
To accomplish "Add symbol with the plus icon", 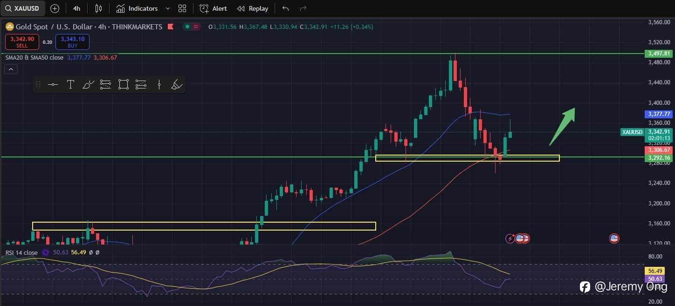I will 55,8.
